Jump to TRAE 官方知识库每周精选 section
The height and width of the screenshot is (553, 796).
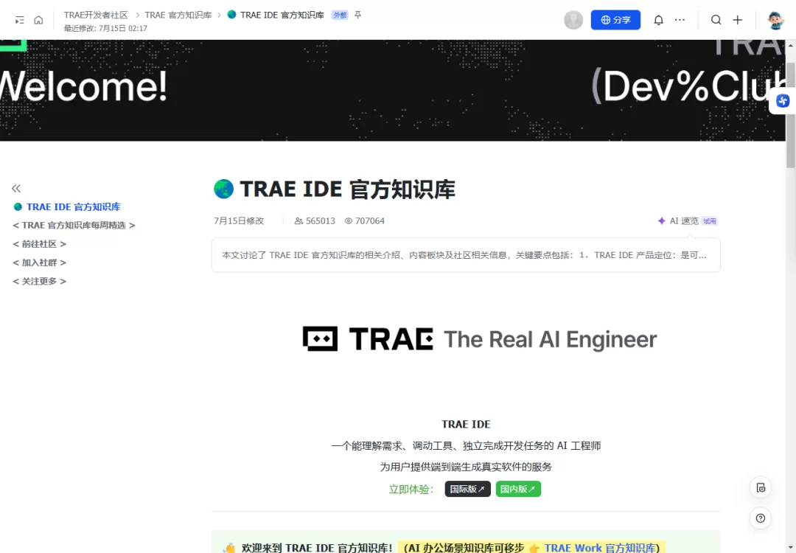pos(74,225)
